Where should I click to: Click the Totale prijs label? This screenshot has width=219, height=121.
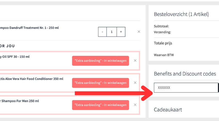163,43
